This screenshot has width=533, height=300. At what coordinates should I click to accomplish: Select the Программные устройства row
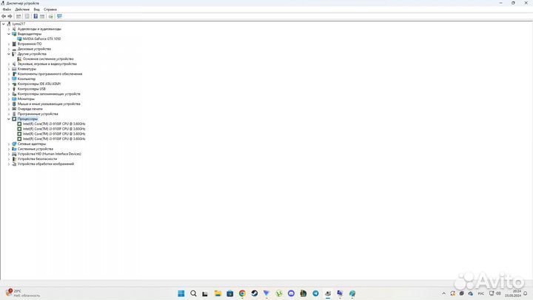click(x=38, y=114)
